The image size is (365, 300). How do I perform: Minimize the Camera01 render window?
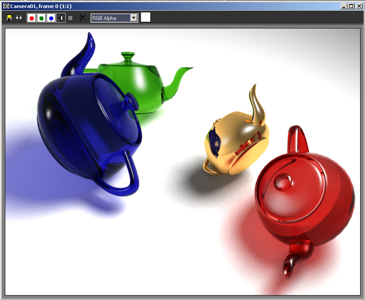coord(344,6)
